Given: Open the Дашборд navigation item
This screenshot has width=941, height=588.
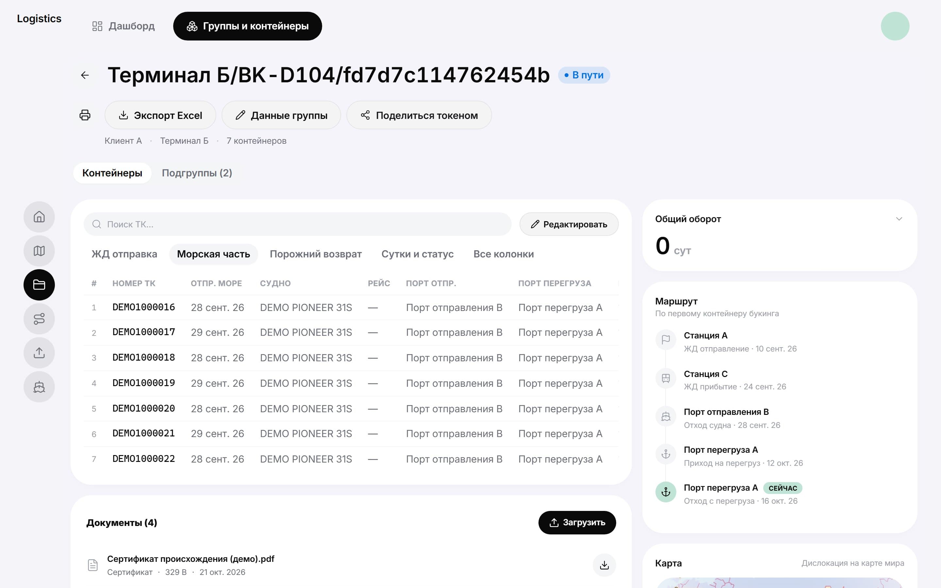Looking at the screenshot, I should pos(123,26).
